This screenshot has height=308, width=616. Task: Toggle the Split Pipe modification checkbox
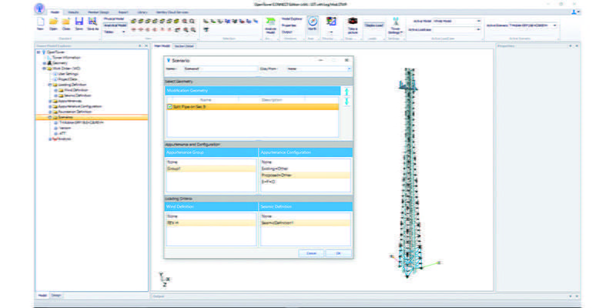[x=169, y=105]
